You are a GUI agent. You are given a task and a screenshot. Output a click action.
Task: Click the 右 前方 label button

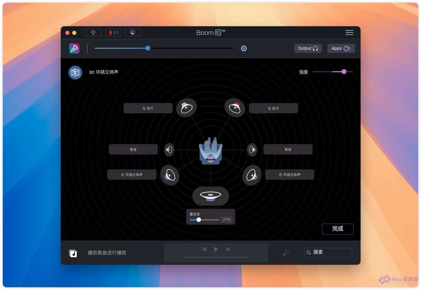(274, 108)
